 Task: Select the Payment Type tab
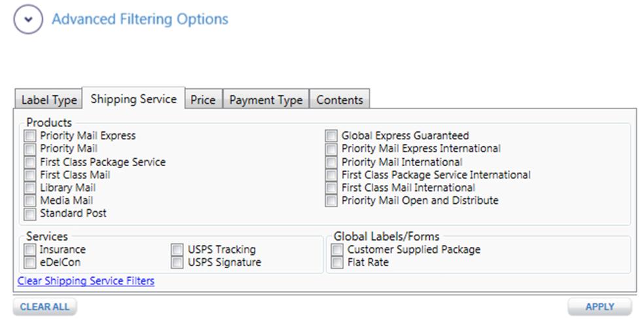[266, 100]
